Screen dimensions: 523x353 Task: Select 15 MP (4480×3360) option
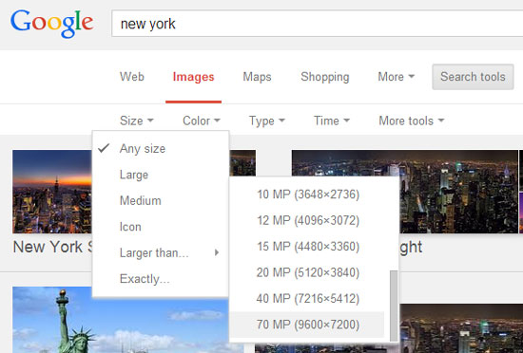tap(307, 247)
